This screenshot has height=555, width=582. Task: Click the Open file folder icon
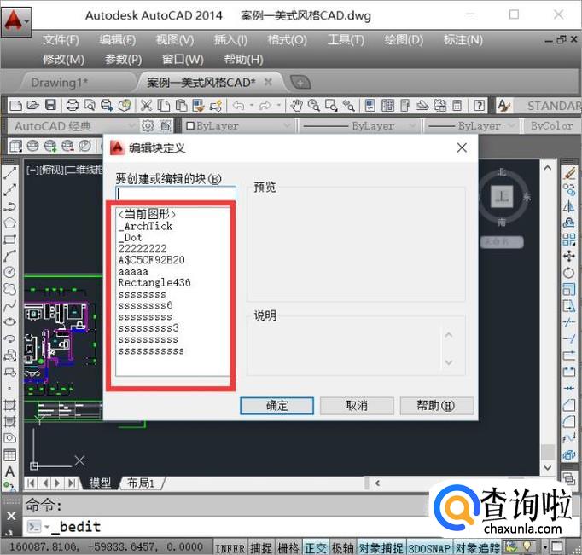point(32,106)
